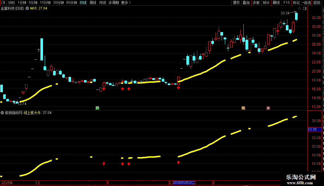324x186 pixels.
Task: Select the 日线 daily chart tab
Action: pos(83,3)
